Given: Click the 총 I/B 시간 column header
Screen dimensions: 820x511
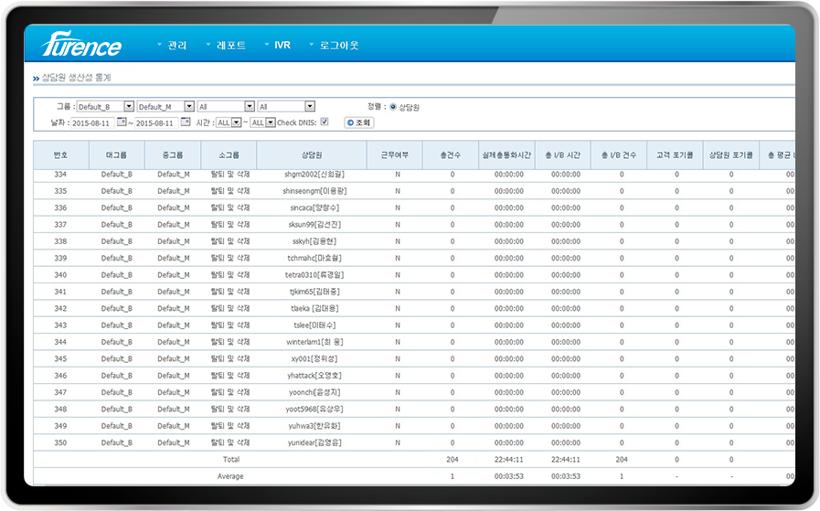Looking at the screenshot, I should coord(563,154).
